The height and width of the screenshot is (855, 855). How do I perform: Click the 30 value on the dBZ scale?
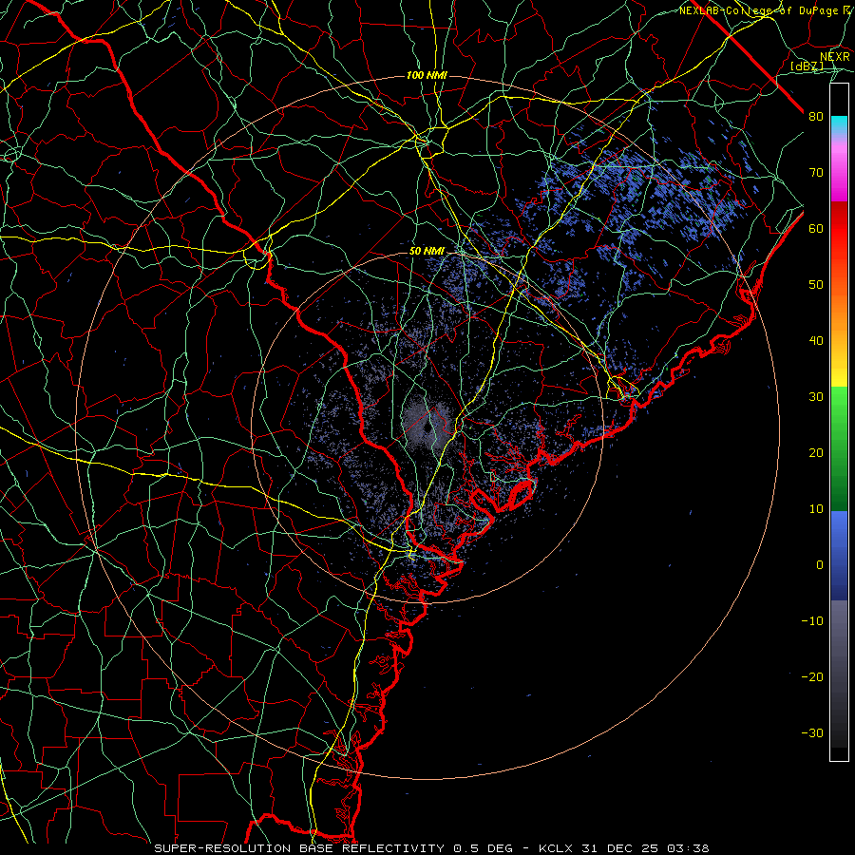[x=816, y=397]
